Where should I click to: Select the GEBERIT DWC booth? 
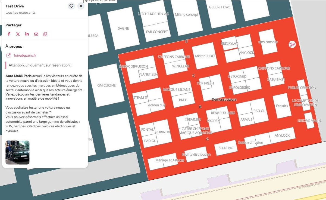tap(220, 7)
